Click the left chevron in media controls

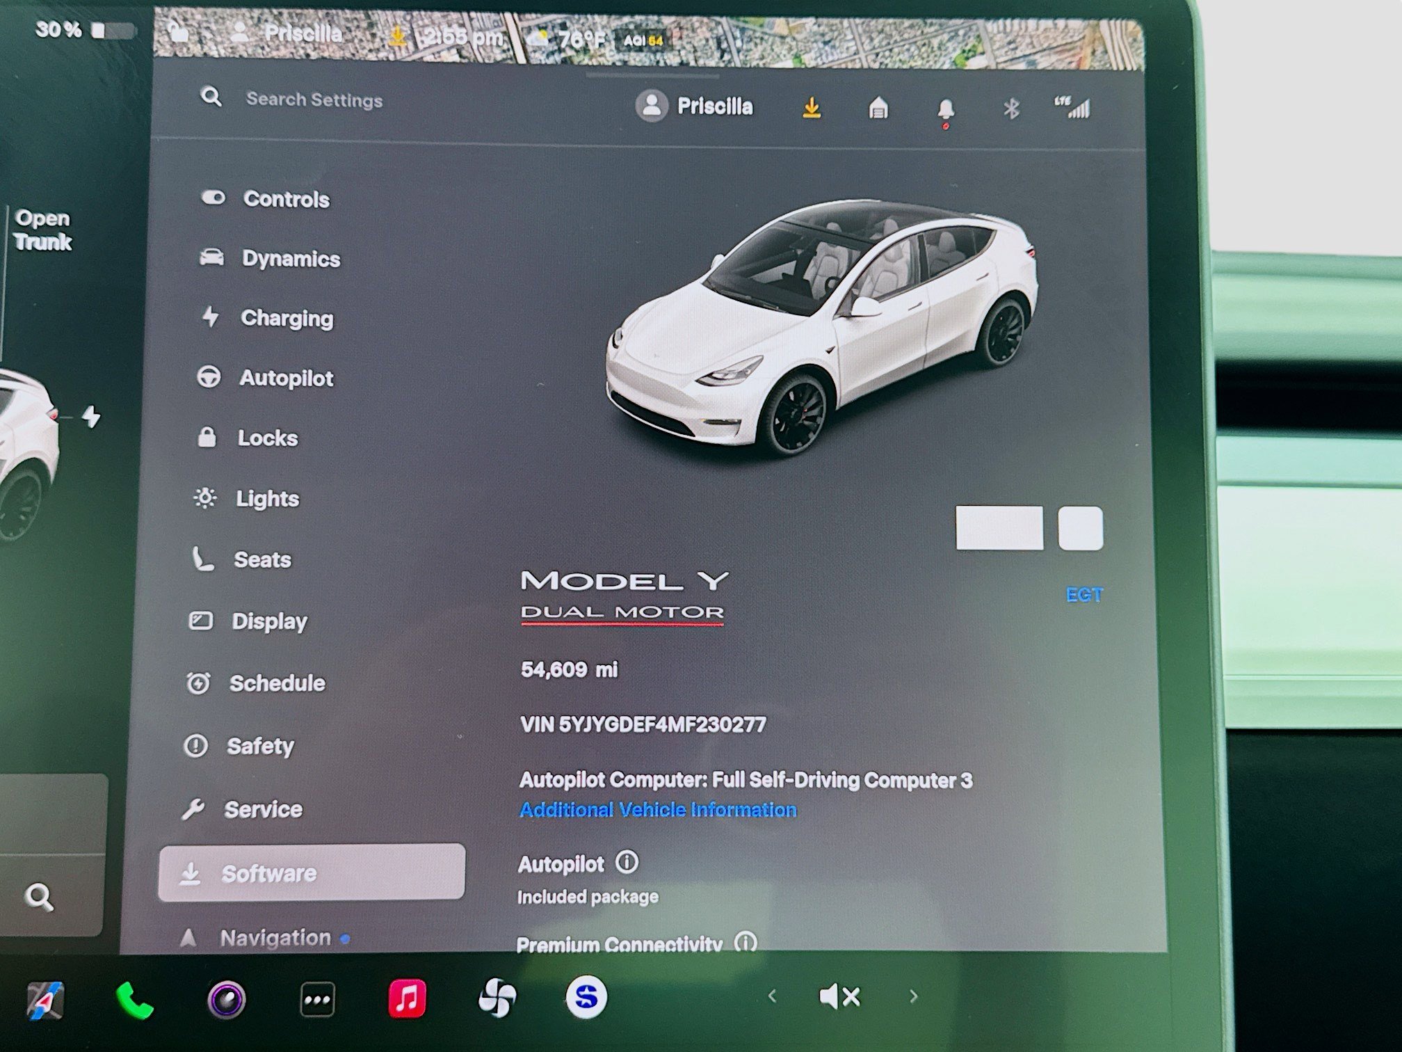point(774,996)
